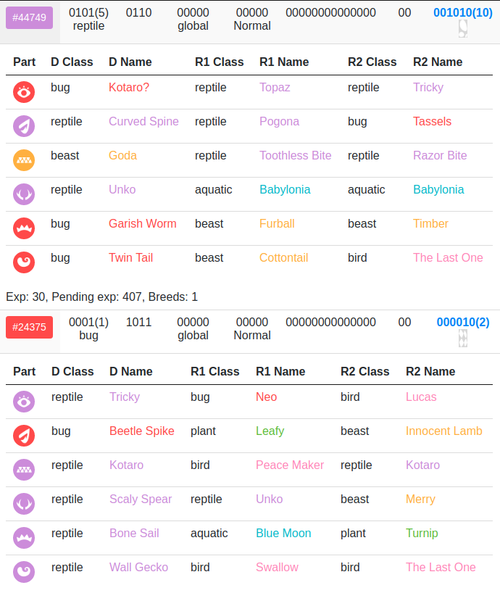This screenshot has height=593, width=500.
Task: Click the orange mouth icon for Goda
Action: [24, 160]
